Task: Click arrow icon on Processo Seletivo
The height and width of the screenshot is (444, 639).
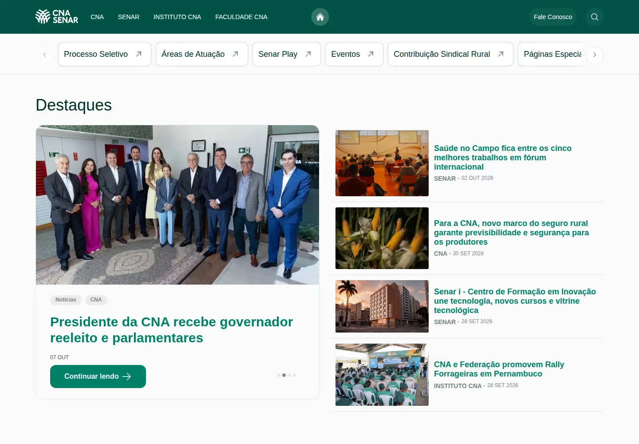Action: click(x=138, y=54)
